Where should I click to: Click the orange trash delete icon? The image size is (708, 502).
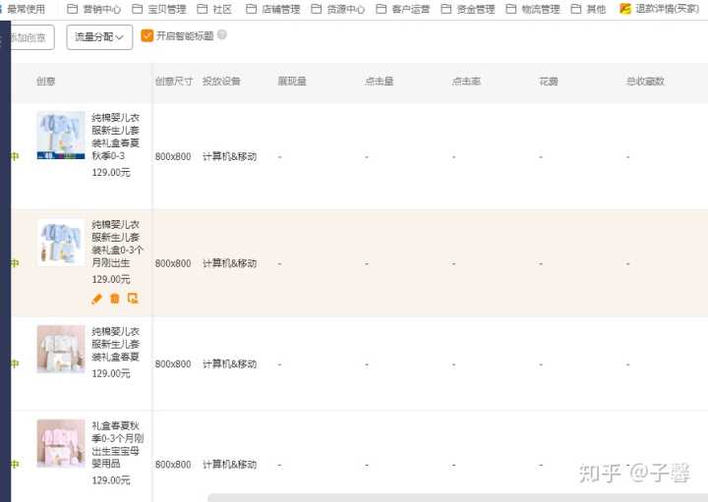tap(114, 299)
